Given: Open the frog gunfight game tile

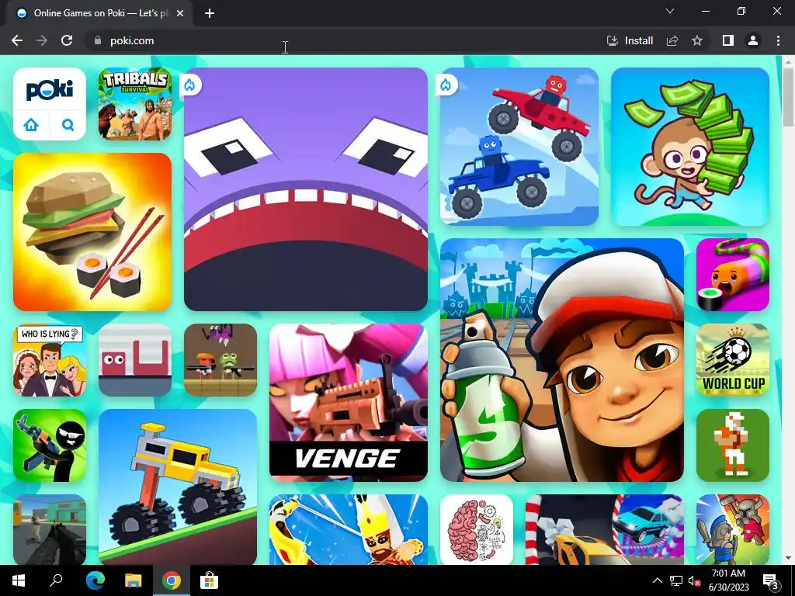Looking at the screenshot, I should (220, 360).
